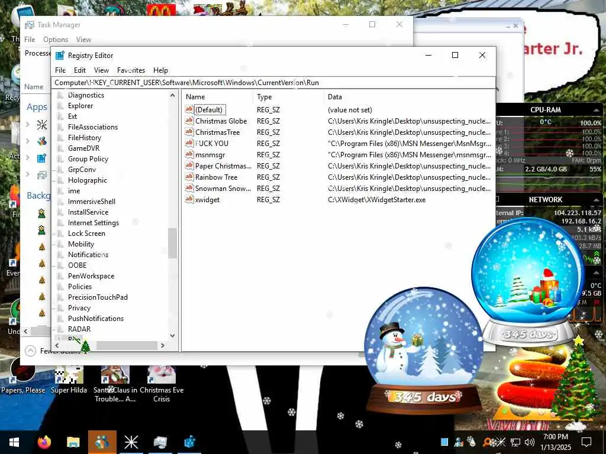Screen dimensions: 606x454
Task: Sort Task Manager by Name column
Action: [34, 87]
